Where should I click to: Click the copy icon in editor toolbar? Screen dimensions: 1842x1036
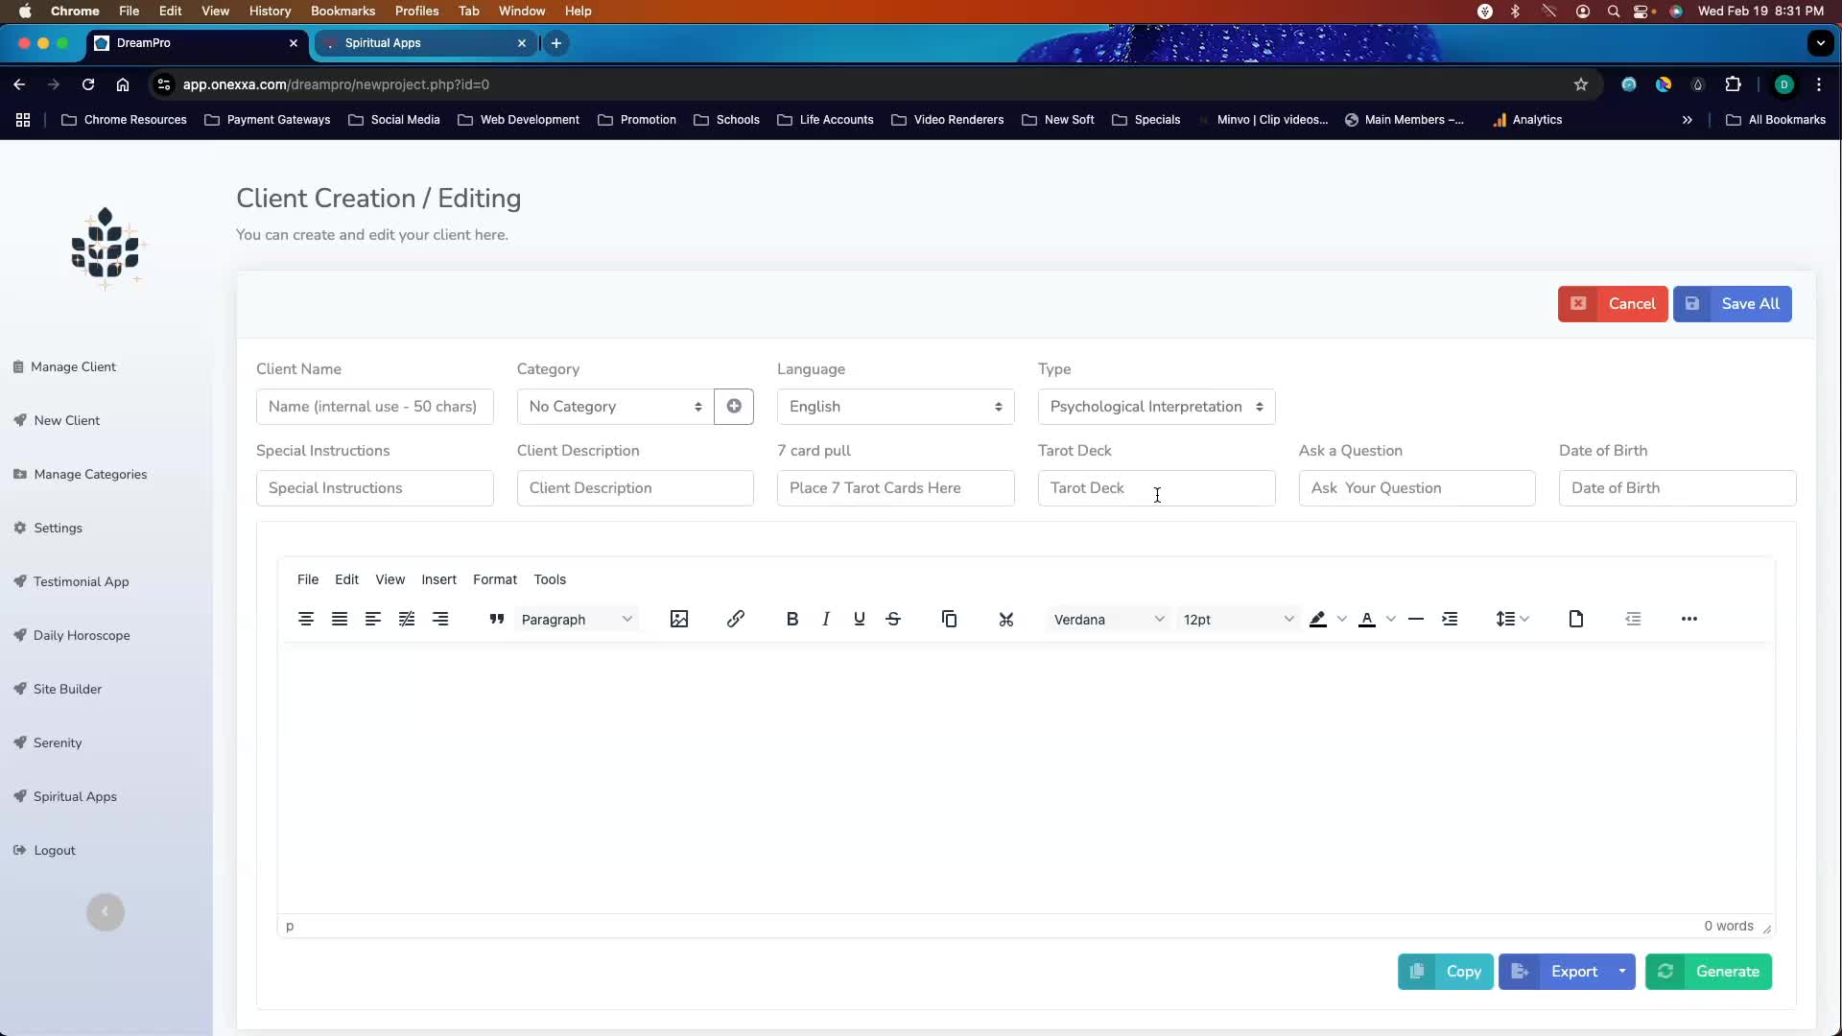pos(950,620)
